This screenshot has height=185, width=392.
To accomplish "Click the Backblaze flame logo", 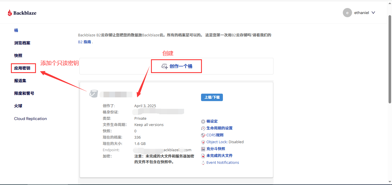I will [x=10, y=13].
